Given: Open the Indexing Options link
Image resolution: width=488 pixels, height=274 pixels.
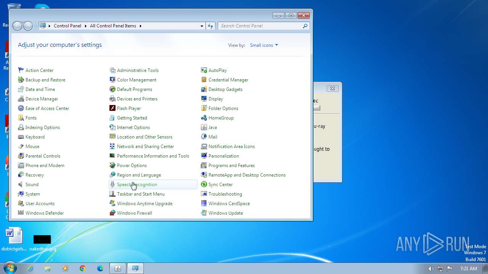Looking at the screenshot, I should [x=43, y=127].
